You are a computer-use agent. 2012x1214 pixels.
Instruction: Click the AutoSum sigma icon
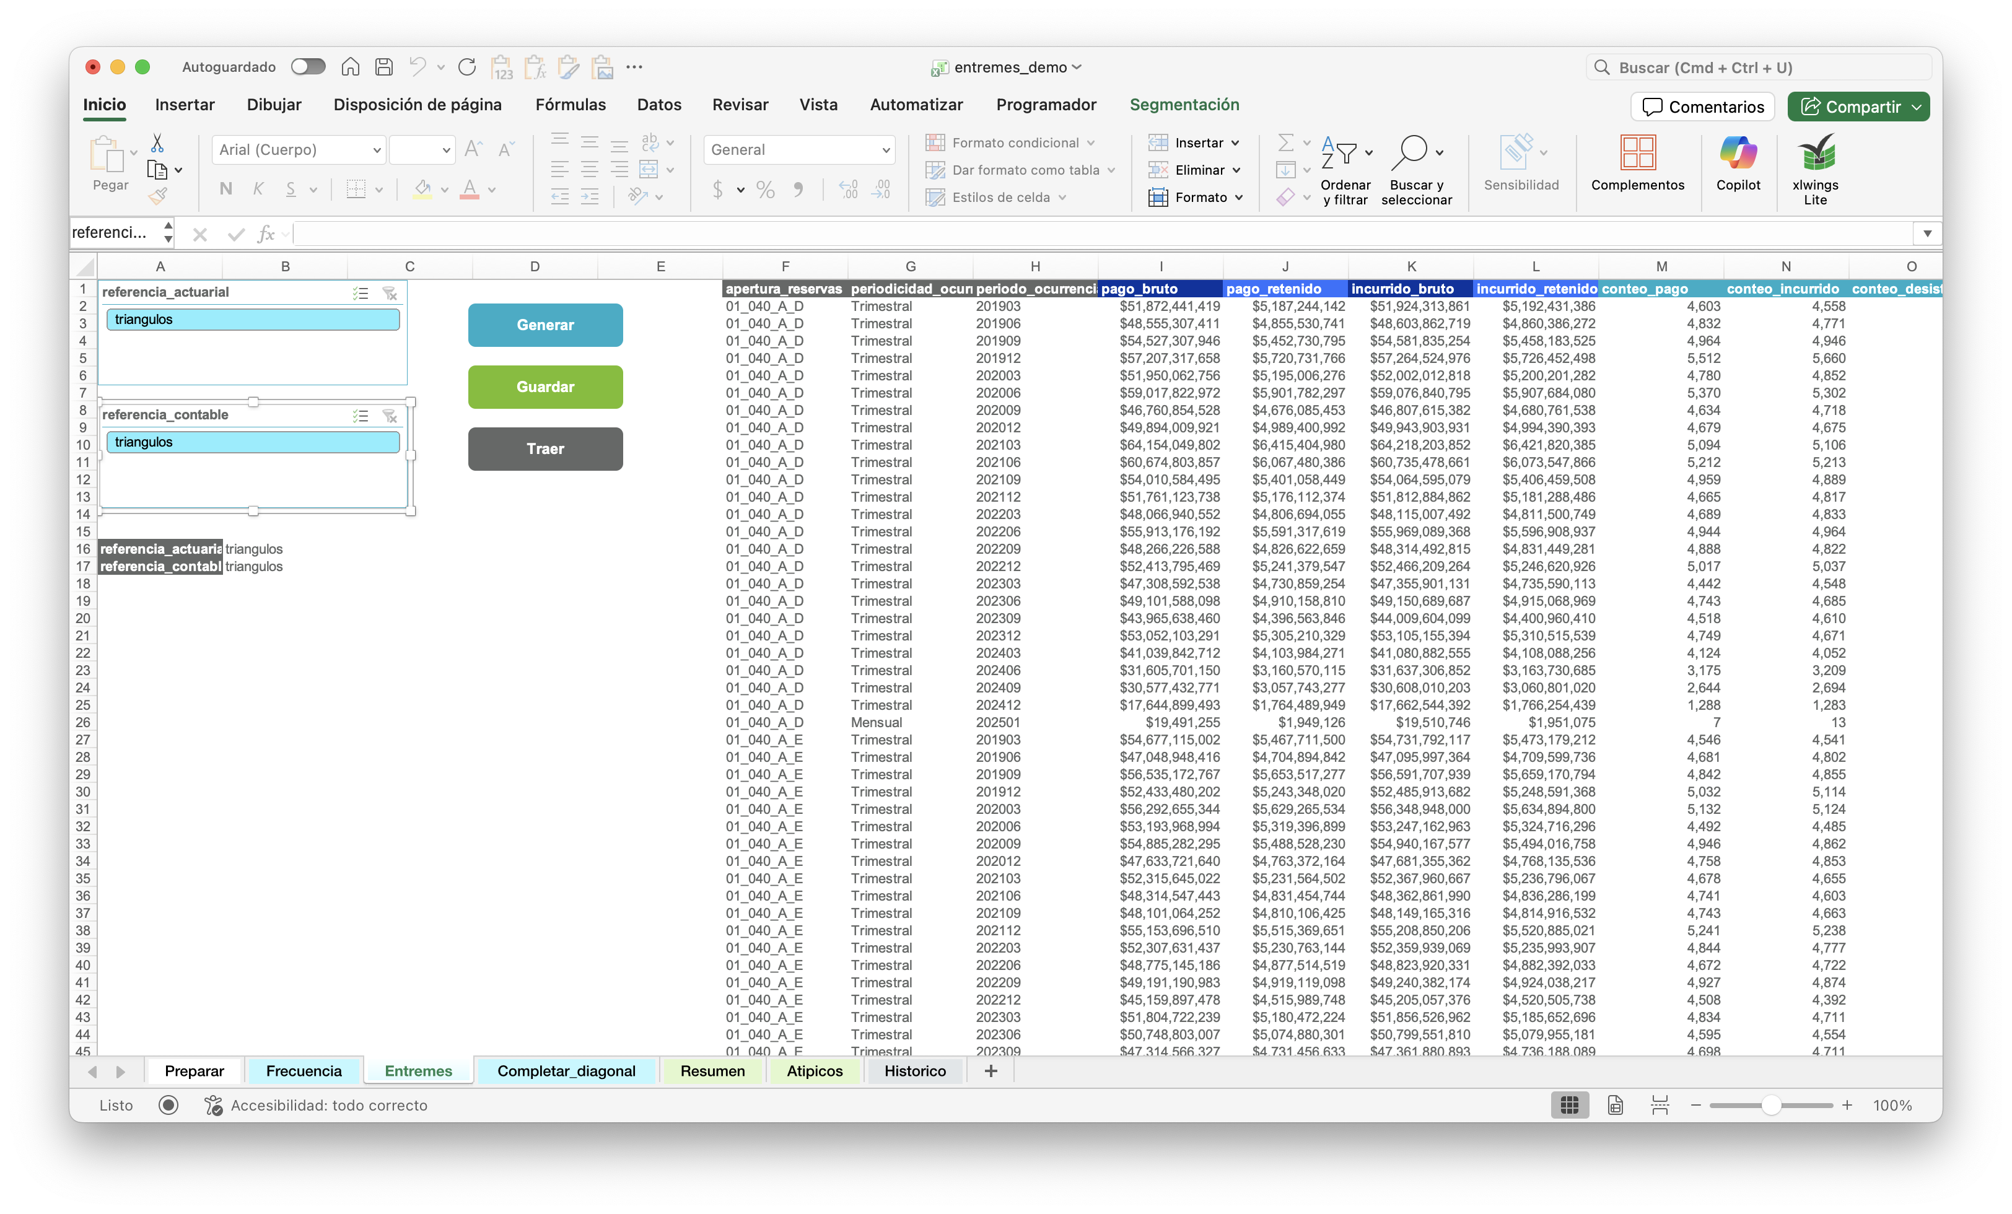[1285, 143]
